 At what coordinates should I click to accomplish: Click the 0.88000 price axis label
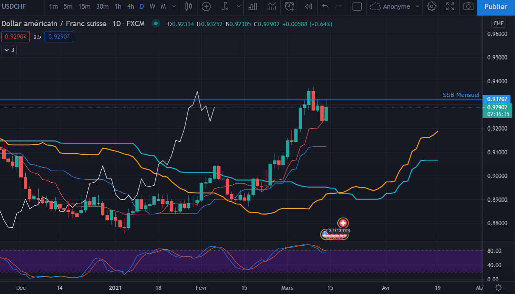[497, 223]
